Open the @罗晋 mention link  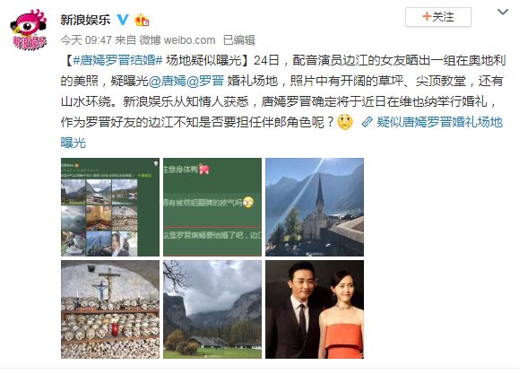[205, 81]
